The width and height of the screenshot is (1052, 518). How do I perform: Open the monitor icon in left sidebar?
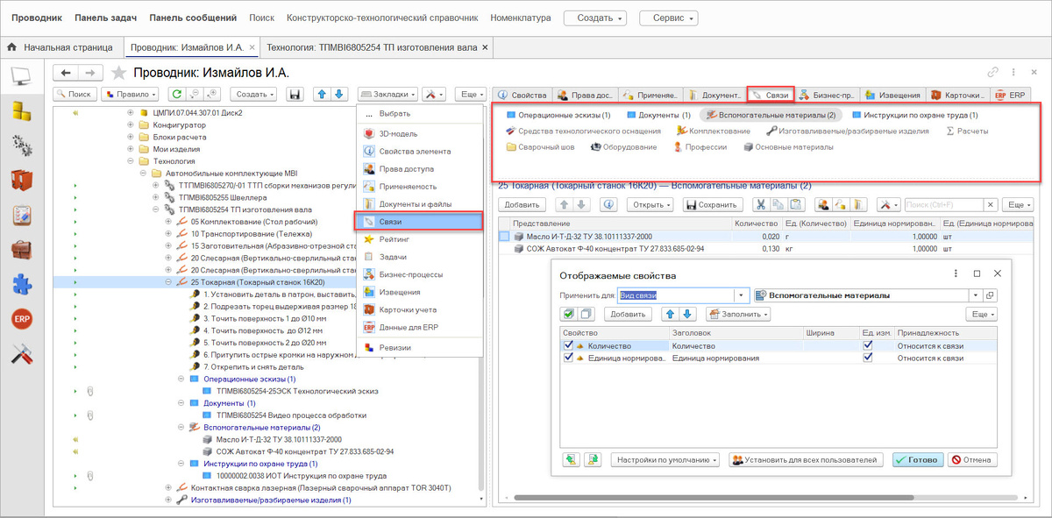click(21, 77)
